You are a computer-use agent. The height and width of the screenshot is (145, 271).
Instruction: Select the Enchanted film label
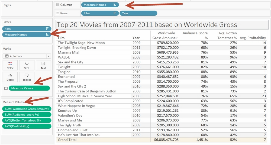coord(66,76)
